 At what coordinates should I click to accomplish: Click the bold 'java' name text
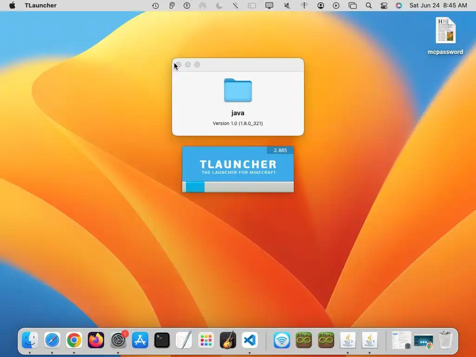coord(238,113)
